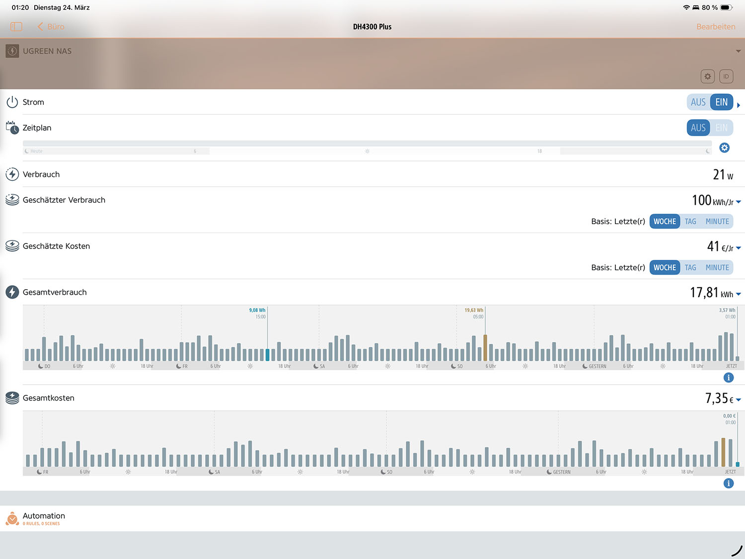The image size is (745, 559).
Task: Switch Strom power to EIN
Action: tap(721, 102)
